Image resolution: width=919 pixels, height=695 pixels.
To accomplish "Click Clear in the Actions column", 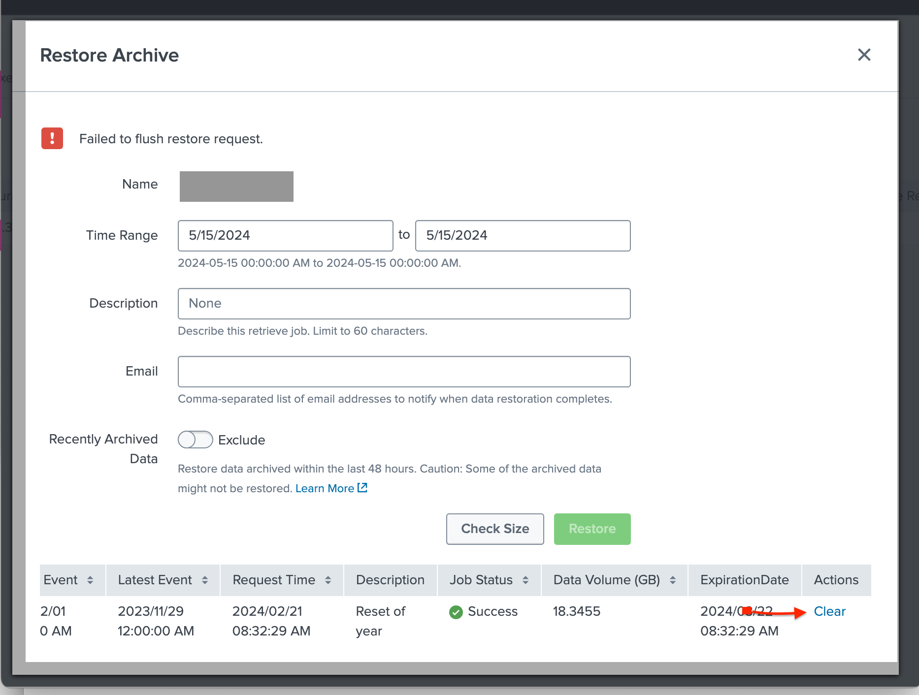I will pos(829,611).
